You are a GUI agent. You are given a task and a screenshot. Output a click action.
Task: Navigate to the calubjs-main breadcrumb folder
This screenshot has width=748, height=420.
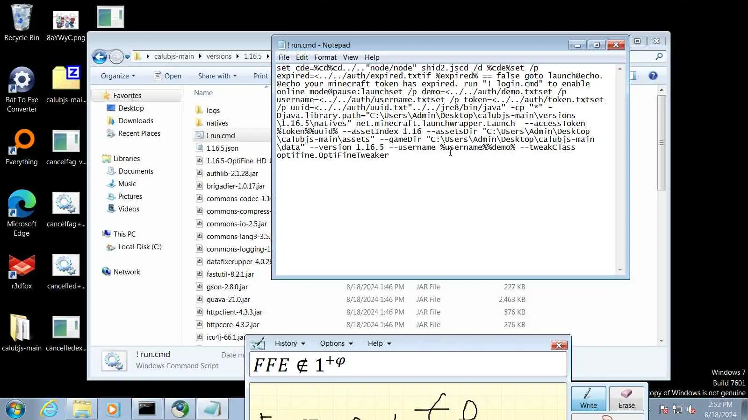tap(174, 56)
